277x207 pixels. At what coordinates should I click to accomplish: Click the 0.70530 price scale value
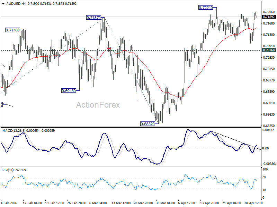(269, 58)
